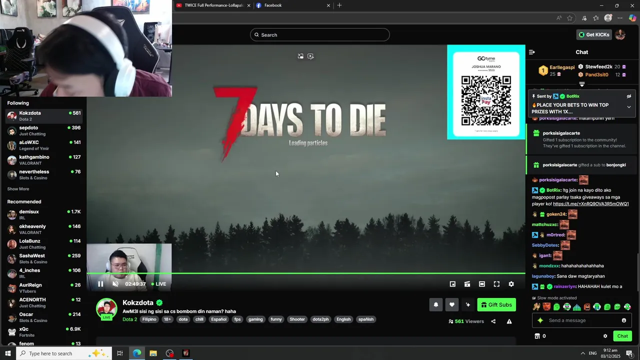Open Edge settings and more menu

tap(620, 18)
